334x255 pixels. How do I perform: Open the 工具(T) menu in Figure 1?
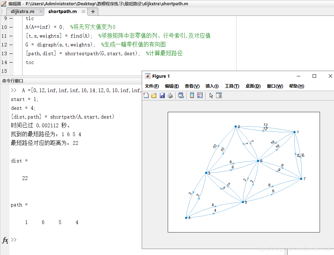tap(232, 86)
